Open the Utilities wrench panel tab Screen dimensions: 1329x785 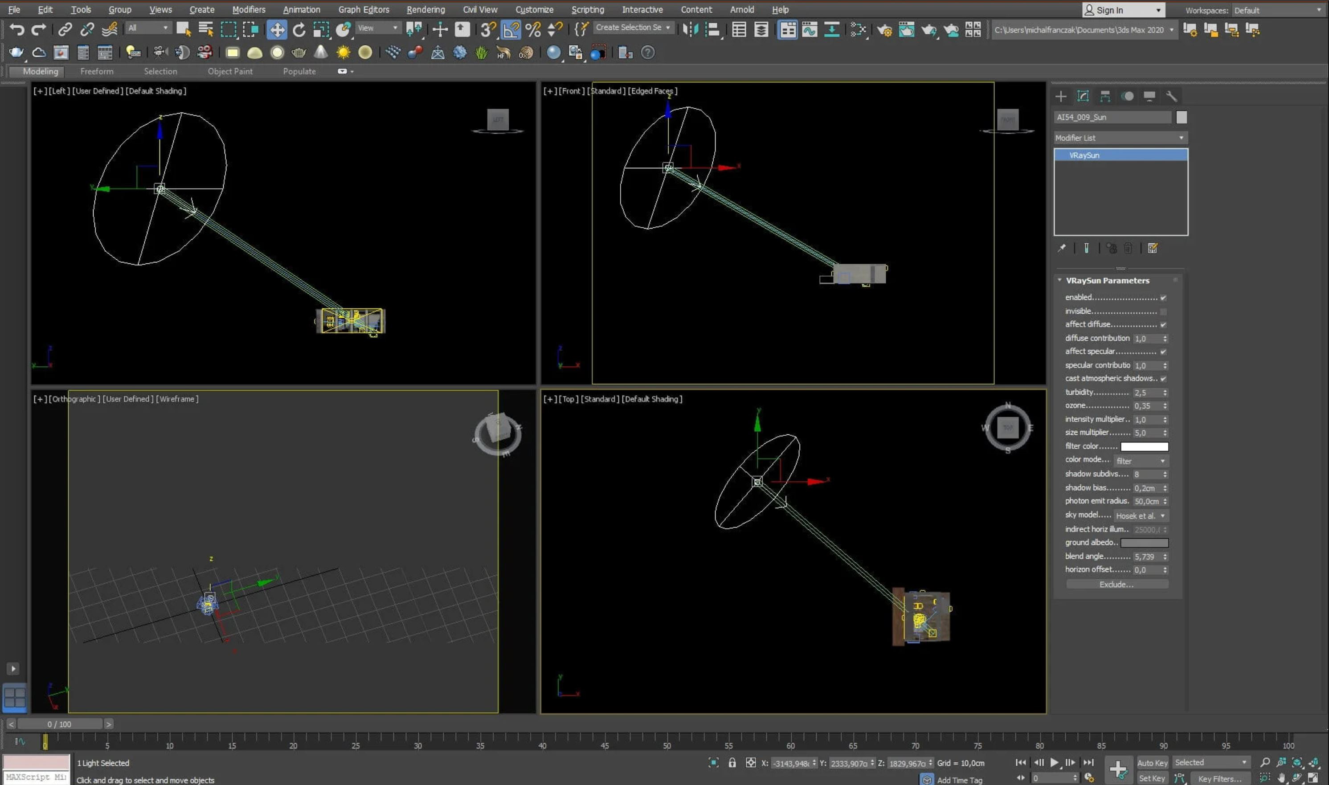(x=1171, y=96)
